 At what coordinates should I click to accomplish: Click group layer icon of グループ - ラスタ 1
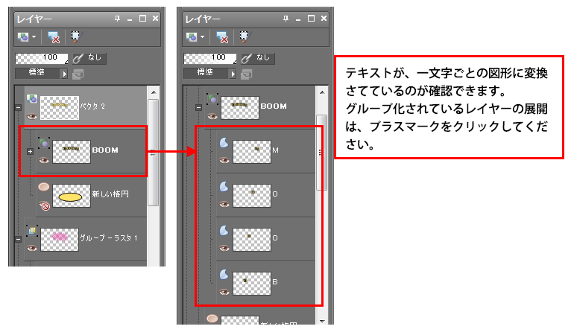(32, 230)
